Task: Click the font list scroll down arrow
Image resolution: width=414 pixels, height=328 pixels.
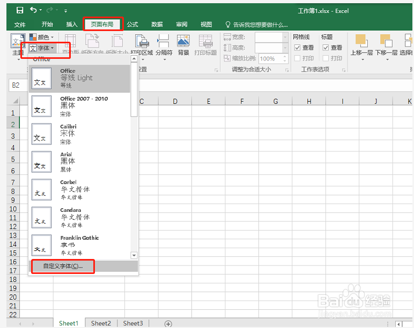Action: 134,255
